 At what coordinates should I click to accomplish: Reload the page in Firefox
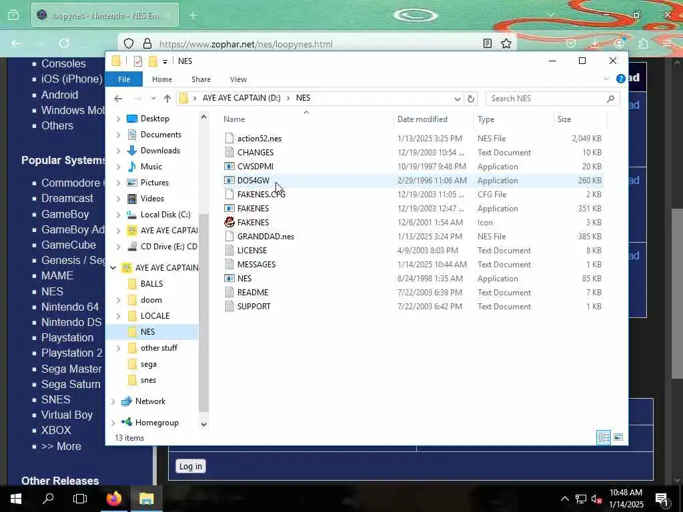[x=64, y=43]
